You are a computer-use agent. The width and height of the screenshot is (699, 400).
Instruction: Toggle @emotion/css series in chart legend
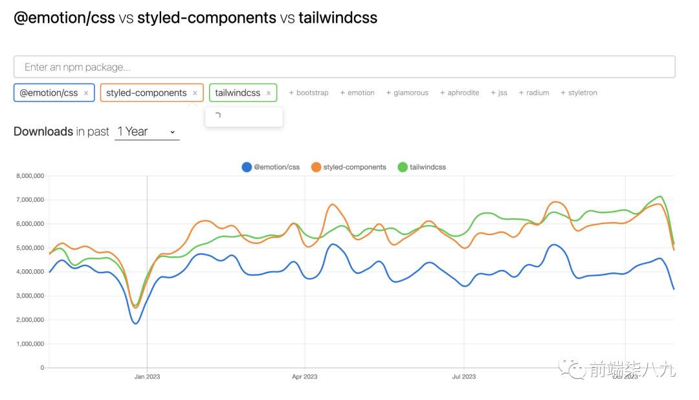point(271,167)
